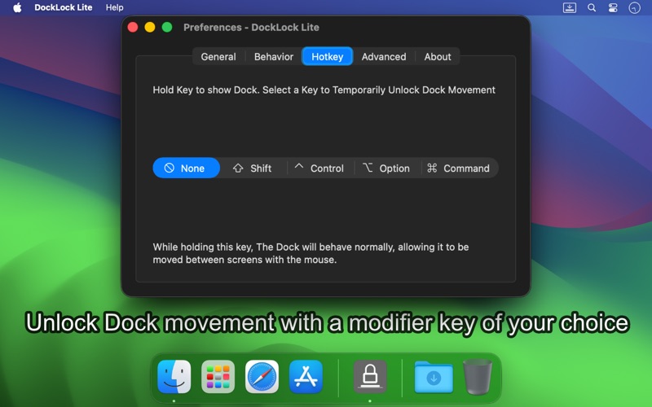The height and width of the screenshot is (407, 652).
Task: Open Control Center in menu bar
Action: pos(613,7)
